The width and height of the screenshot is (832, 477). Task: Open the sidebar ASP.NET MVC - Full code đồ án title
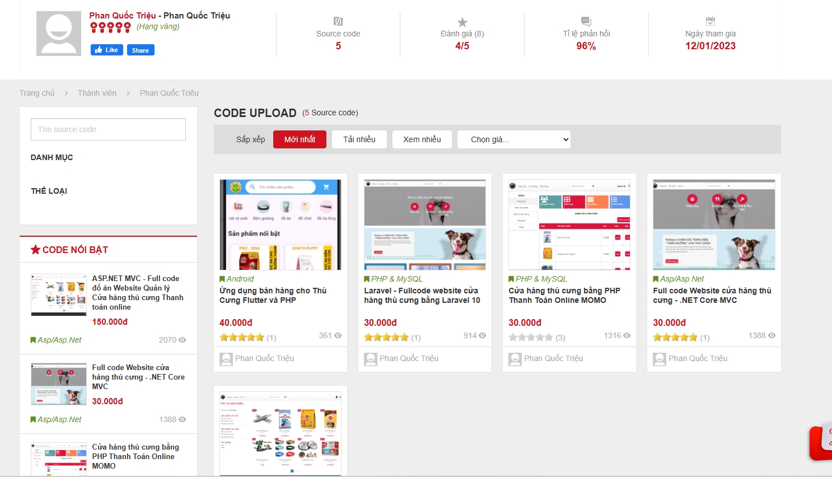coord(138,293)
